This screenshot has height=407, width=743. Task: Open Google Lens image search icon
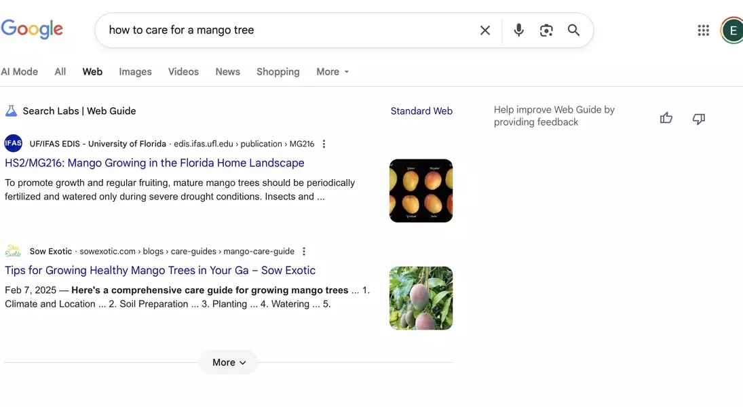coord(546,31)
